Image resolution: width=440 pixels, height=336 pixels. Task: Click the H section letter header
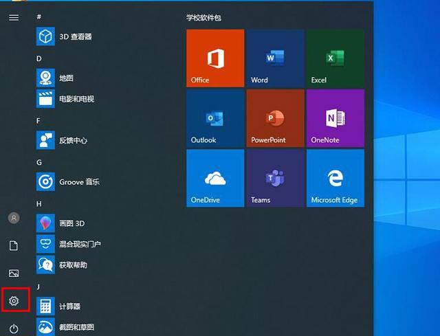pos(39,203)
